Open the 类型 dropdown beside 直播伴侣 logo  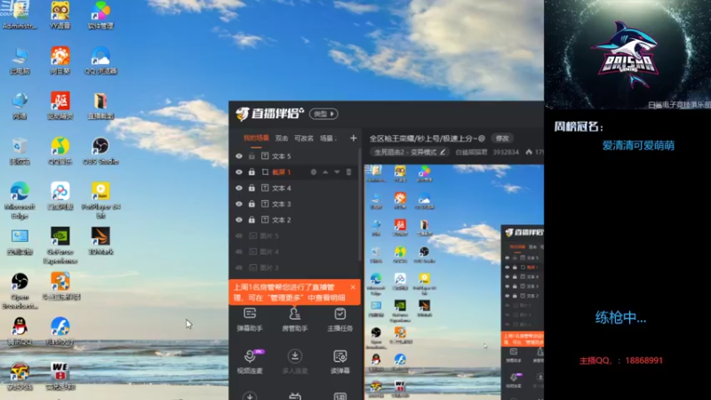[x=324, y=114]
